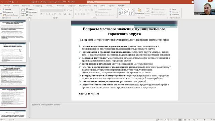Select the block arrow shape in gallery
The height and width of the screenshot is (121, 215).
click(x=127, y=12)
